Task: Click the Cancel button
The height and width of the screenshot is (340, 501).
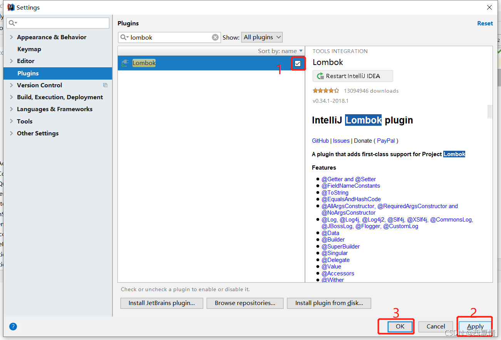Action: [x=436, y=327]
